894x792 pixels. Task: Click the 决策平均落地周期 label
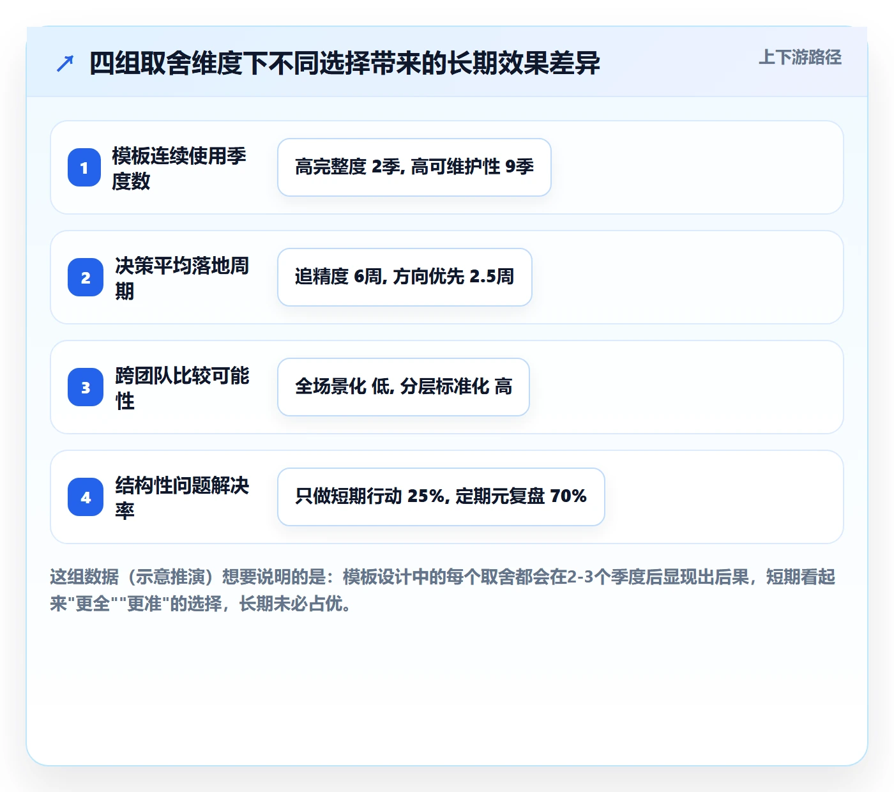pos(183,278)
